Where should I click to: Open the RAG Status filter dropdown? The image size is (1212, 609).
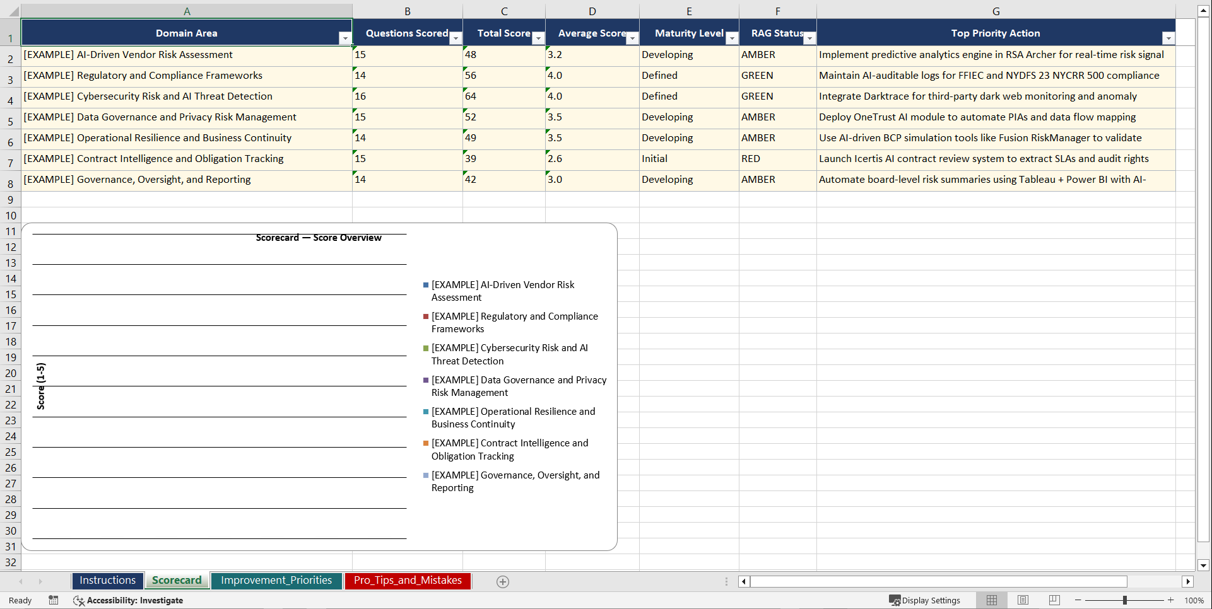[809, 38]
